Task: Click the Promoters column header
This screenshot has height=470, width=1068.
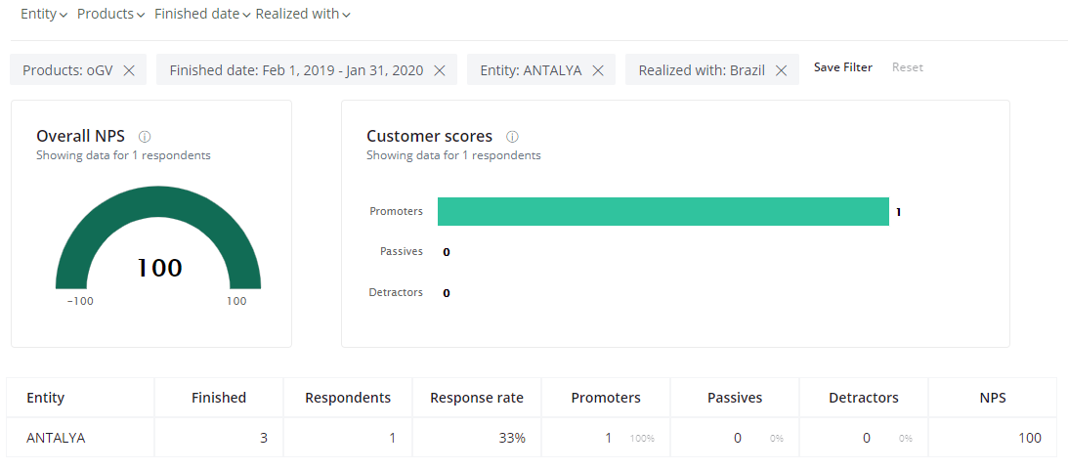Action: [x=606, y=398]
